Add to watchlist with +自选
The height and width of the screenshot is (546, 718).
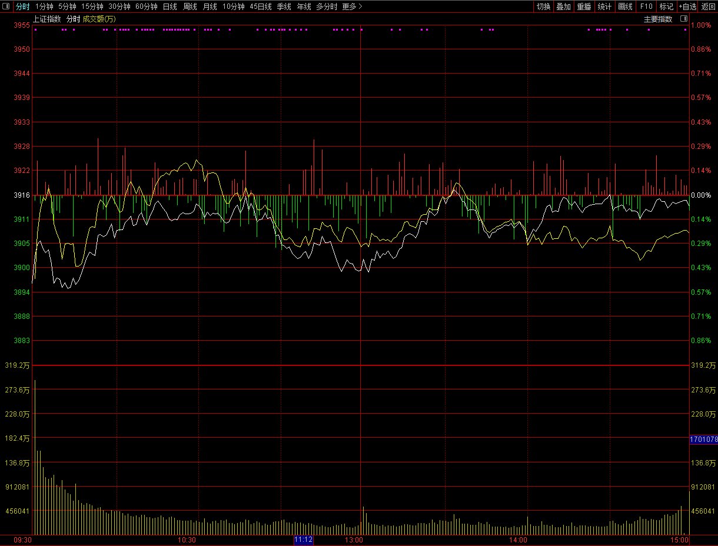[687, 6]
